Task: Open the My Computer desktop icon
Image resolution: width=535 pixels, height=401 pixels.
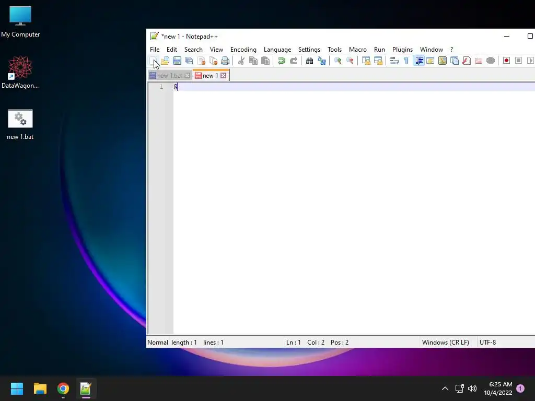Action: pyautogui.click(x=20, y=22)
